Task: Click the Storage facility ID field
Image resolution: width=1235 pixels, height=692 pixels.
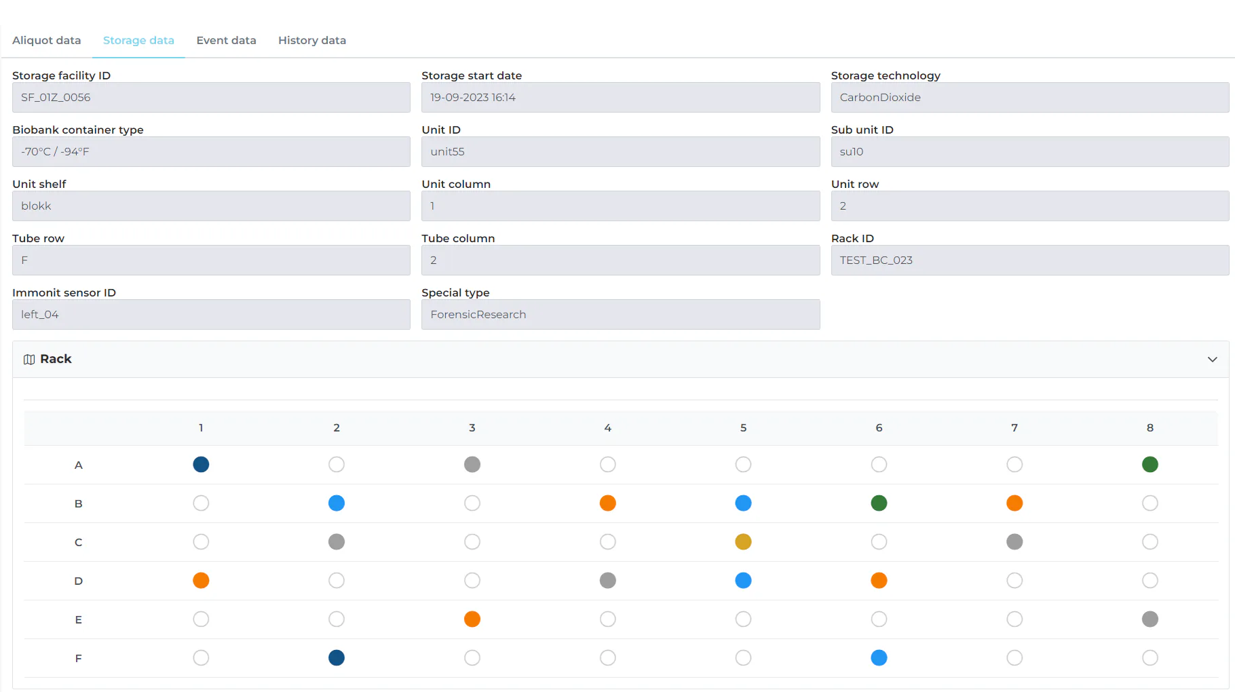Action: coord(211,98)
